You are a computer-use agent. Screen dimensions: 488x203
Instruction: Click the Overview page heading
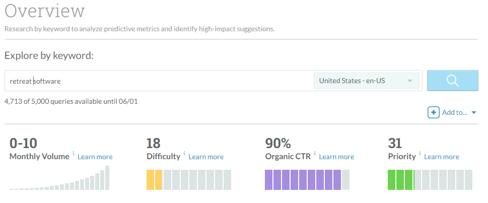[45, 11]
